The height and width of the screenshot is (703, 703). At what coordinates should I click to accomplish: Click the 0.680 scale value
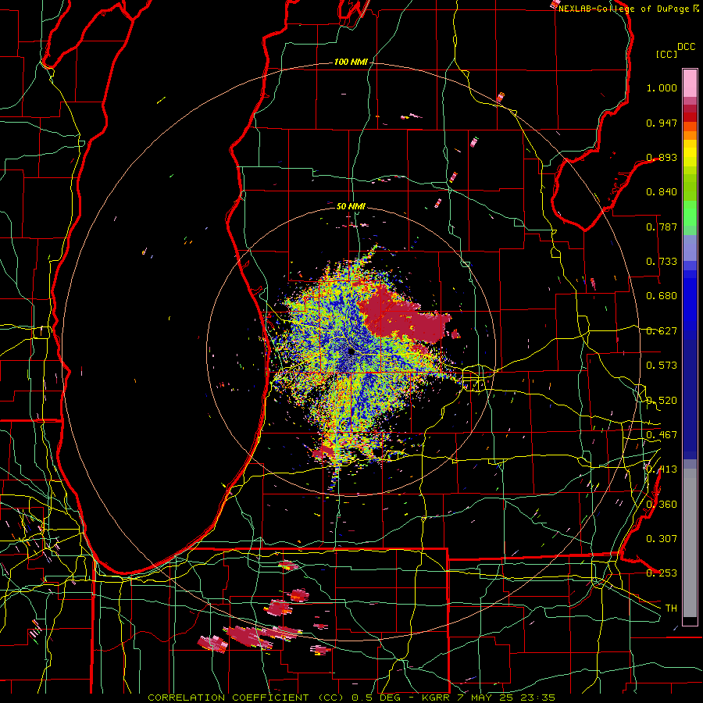pyautogui.click(x=662, y=296)
